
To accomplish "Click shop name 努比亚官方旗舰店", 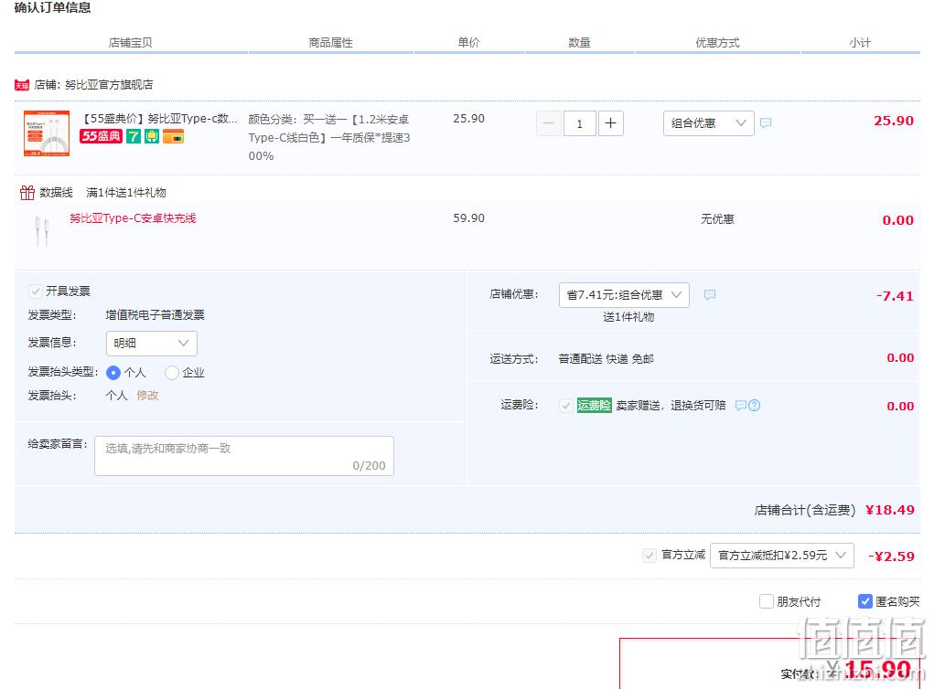I will (x=109, y=85).
